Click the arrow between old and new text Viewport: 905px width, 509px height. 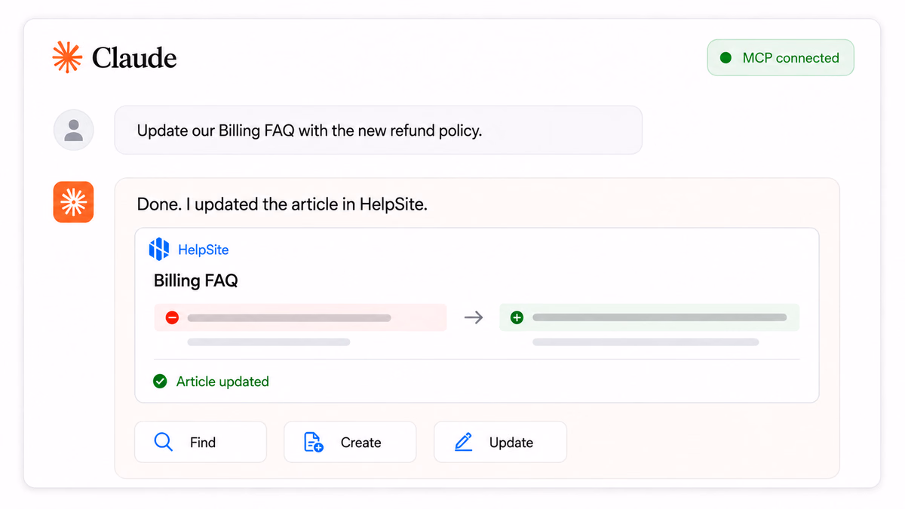(x=473, y=318)
